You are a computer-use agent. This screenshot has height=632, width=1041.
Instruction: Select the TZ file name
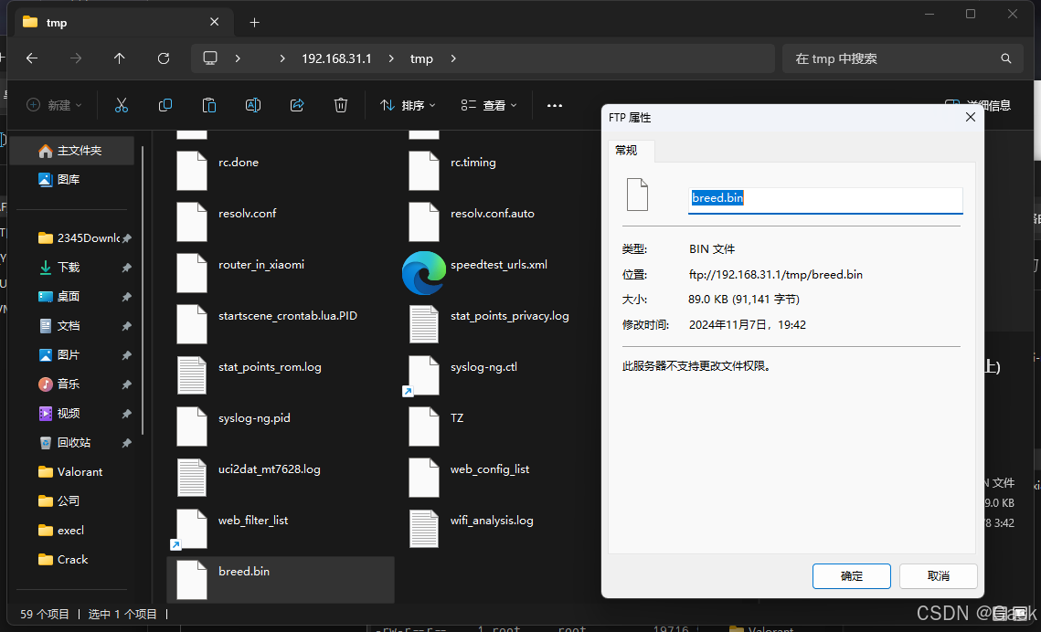tap(457, 417)
